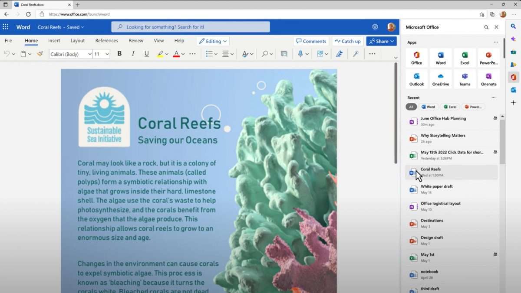Click the document vertical scrollbar
This screenshot has height=293, width=521.
[x=395, y=114]
